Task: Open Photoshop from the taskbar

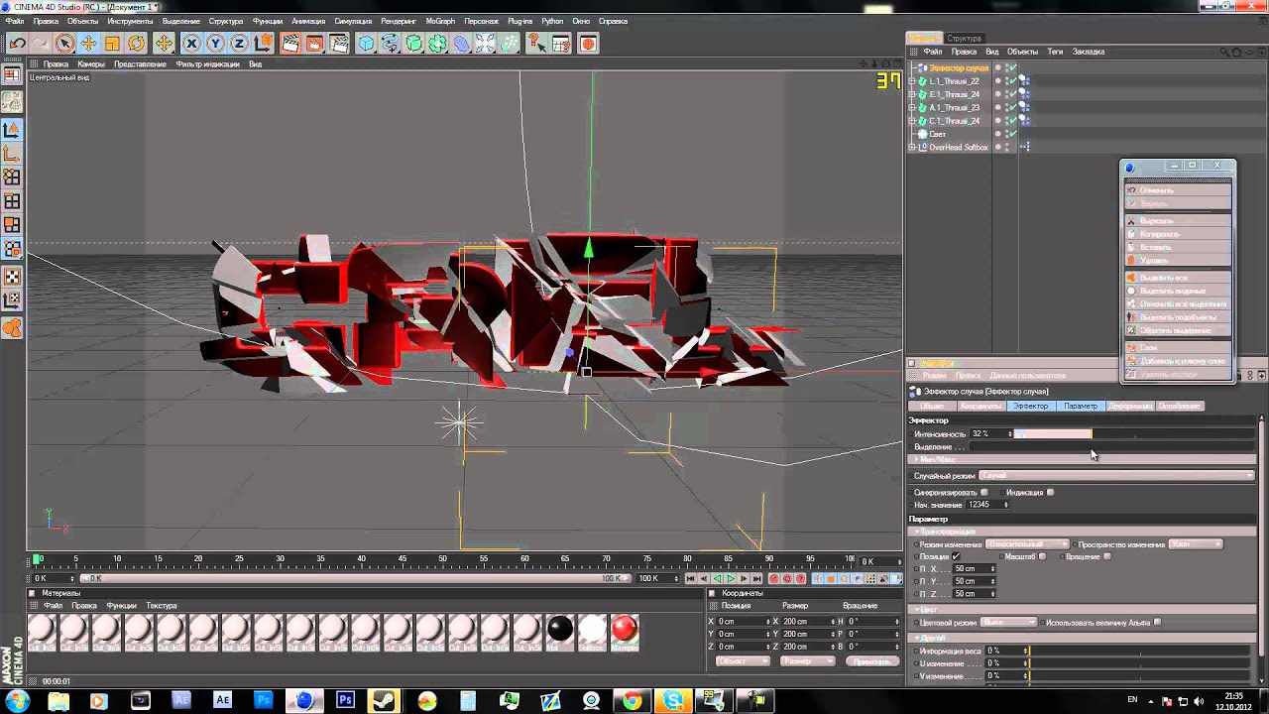Action: click(x=345, y=700)
